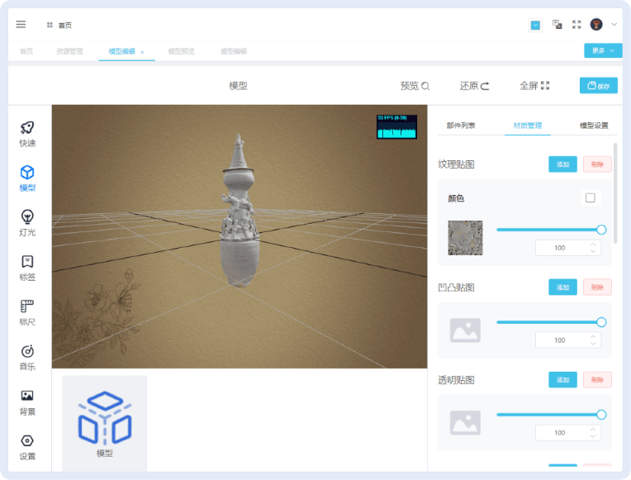The image size is (631, 480).
Task: Click 添加 button for 凹凸贴图
Action: coord(562,288)
